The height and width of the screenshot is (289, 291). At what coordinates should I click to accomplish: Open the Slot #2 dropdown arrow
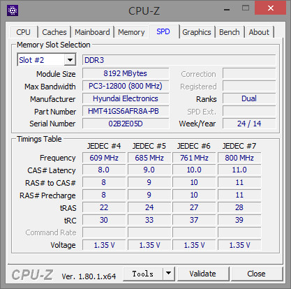(x=70, y=60)
